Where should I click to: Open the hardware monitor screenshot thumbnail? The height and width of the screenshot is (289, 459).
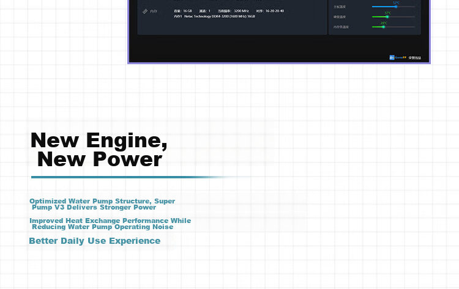tap(279, 32)
